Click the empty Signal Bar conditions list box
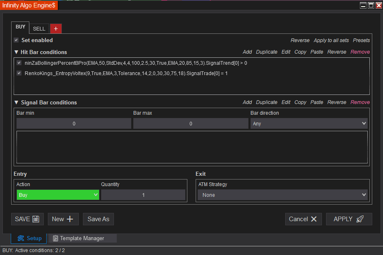 click(x=192, y=147)
